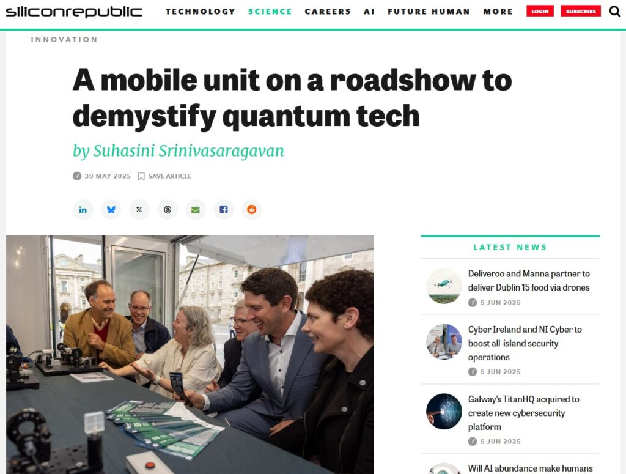Open the Careers section
This screenshot has width=626, height=474.
pos(328,12)
